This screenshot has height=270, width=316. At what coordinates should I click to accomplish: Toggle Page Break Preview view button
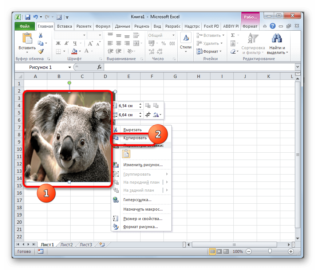click(x=226, y=251)
